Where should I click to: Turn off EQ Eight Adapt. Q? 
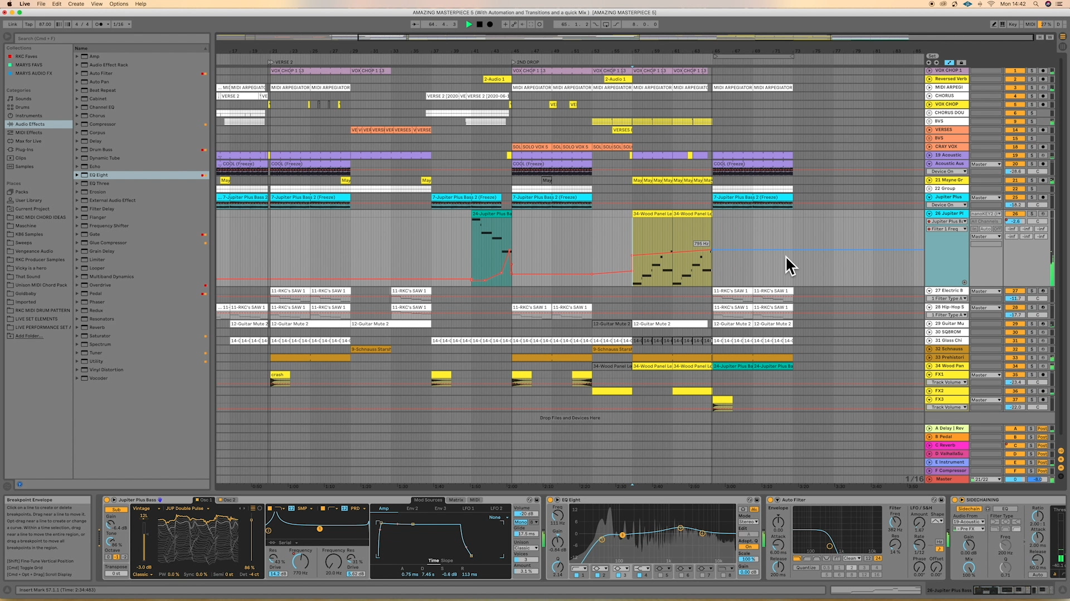(x=748, y=546)
